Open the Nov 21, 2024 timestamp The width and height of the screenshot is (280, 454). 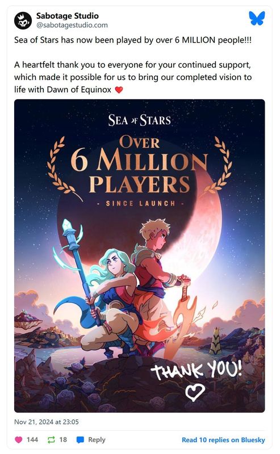tap(47, 422)
